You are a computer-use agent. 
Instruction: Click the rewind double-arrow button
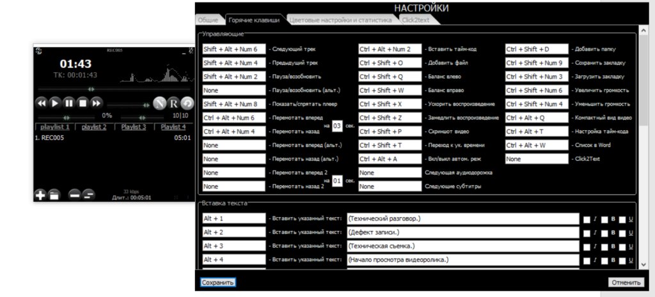click(x=40, y=103)
